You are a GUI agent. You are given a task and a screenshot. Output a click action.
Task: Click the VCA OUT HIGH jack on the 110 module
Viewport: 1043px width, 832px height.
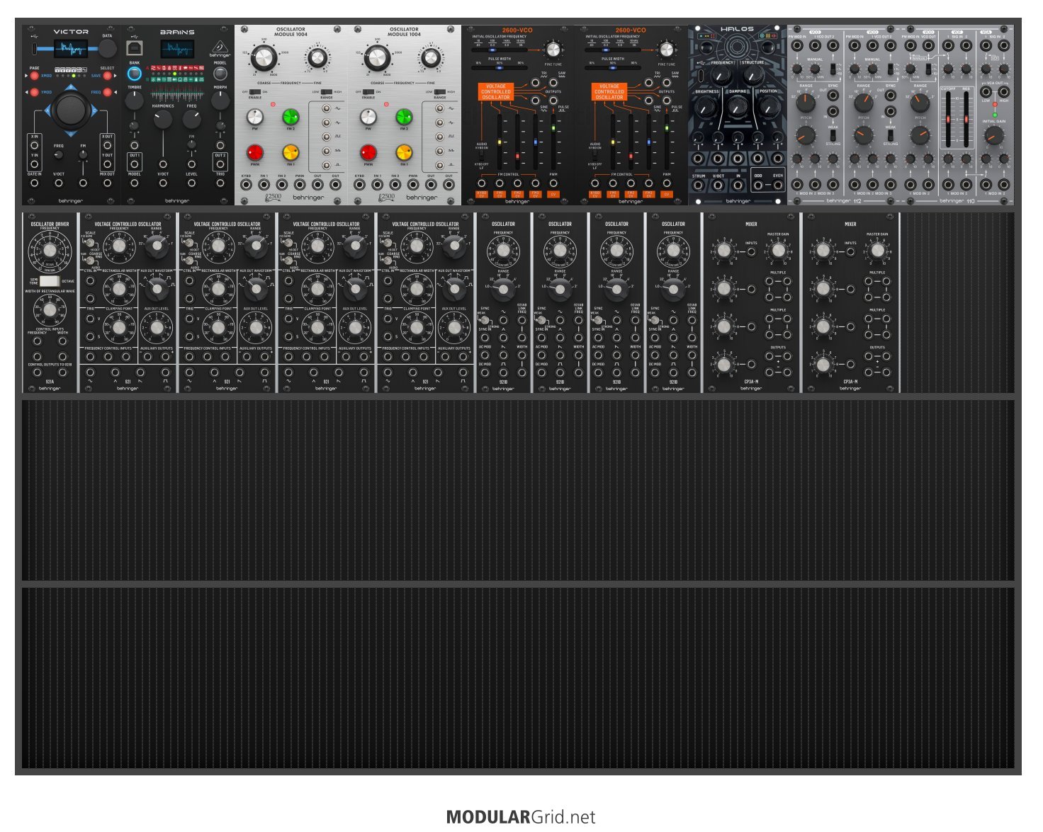[x=1004, y=91]
